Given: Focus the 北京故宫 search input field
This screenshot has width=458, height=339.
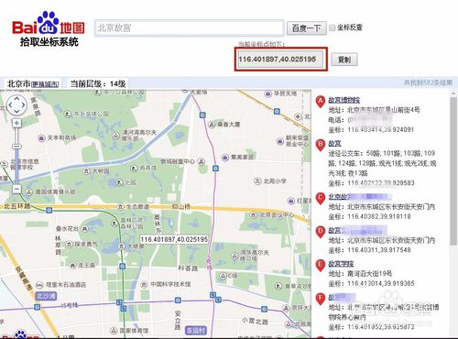Looking at the screenshot, I should click(190, 28).
